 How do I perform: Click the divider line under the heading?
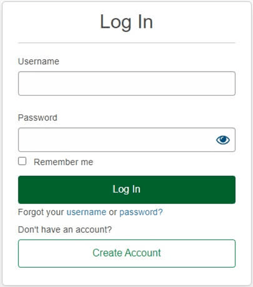pos(126,43)
